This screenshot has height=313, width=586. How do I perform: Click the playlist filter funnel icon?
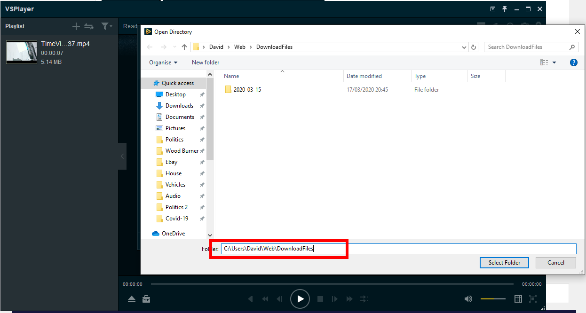point(105,26)
